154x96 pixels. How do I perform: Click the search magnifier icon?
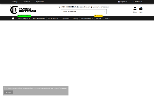104,12
